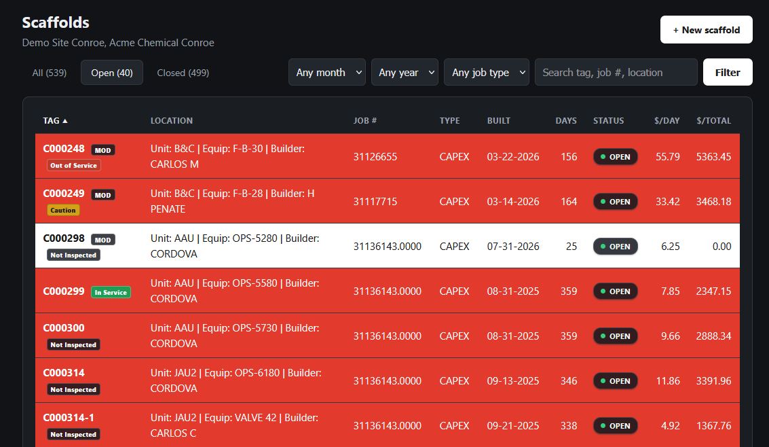The height and width of the screenshot is (447, 769).
Task: Click the total value 5363.45
Action: point(713,157)
